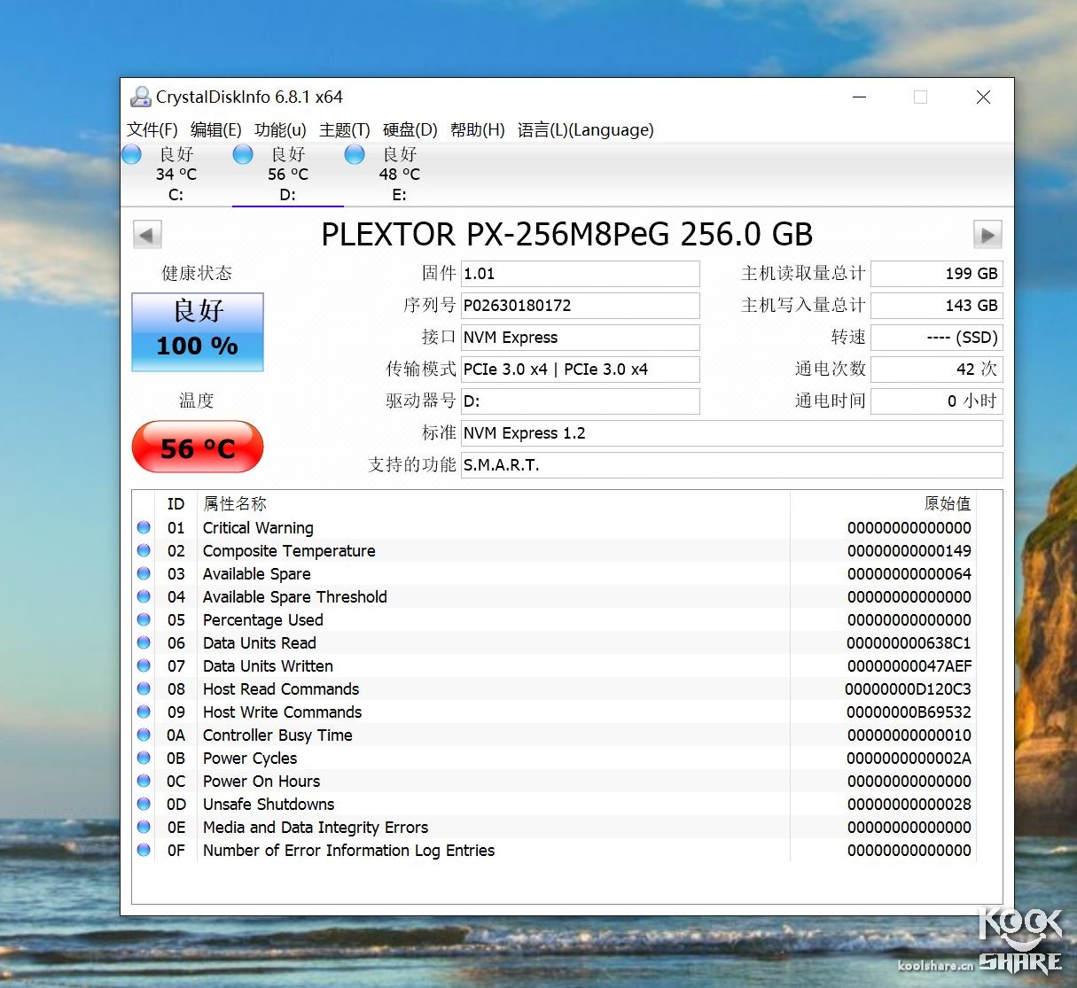Image resolution: width=1077 pixels, height=988 pixels.
Task: Click the status dot for Power Cycles
Action: [x=144, y=758]
